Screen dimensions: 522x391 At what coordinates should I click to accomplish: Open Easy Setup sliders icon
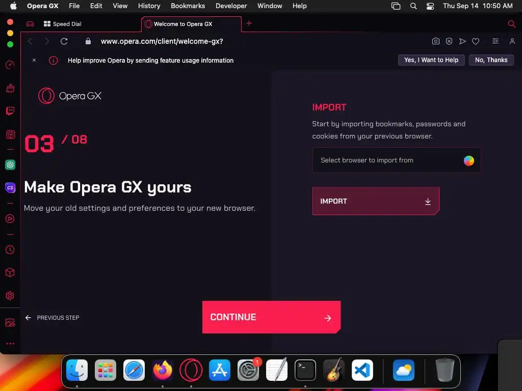click(x=495, y=41)
